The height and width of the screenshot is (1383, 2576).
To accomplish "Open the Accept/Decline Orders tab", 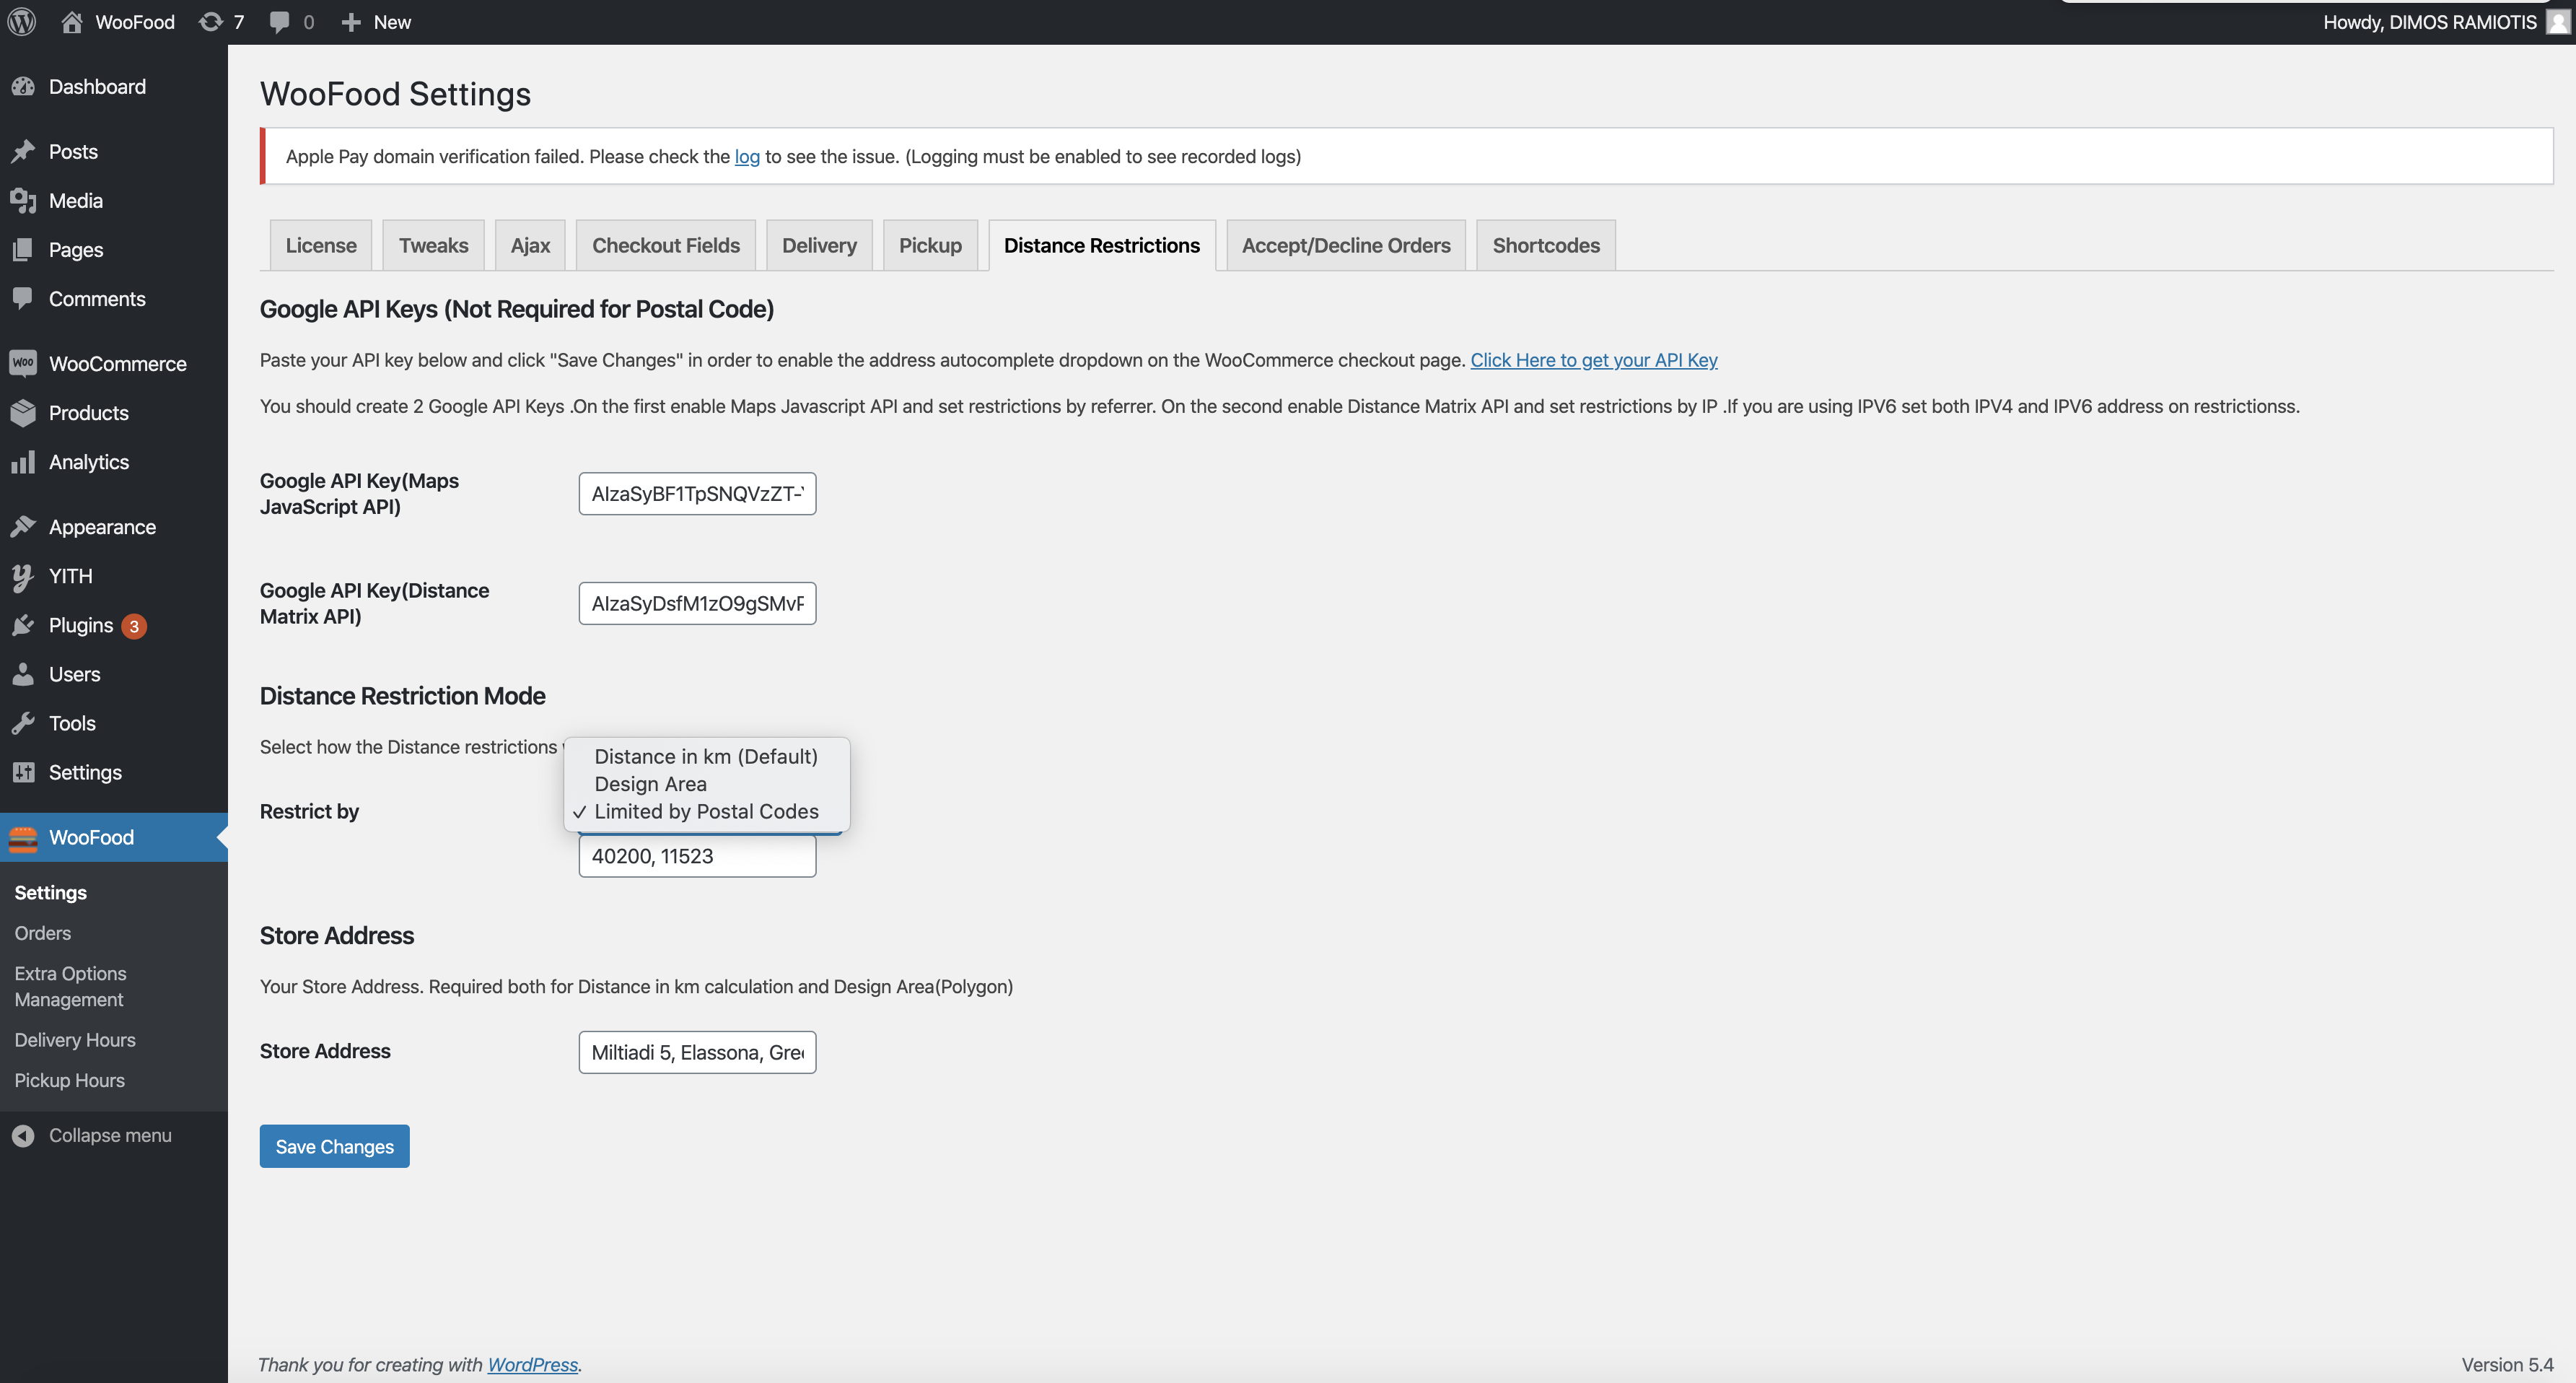I will [x=1345, y=245].
